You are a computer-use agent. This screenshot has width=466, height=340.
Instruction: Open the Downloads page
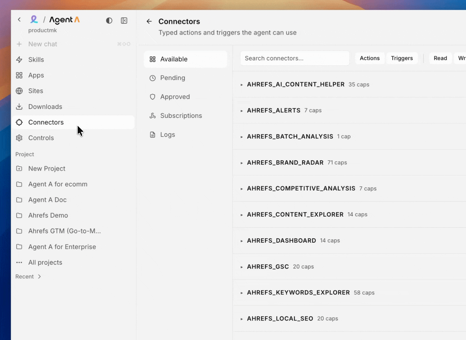(73, 107)
